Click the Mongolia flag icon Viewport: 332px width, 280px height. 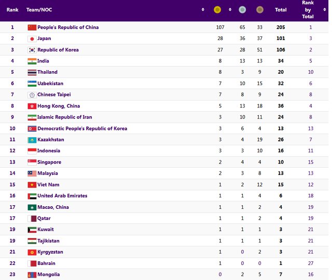pos(32,274)
